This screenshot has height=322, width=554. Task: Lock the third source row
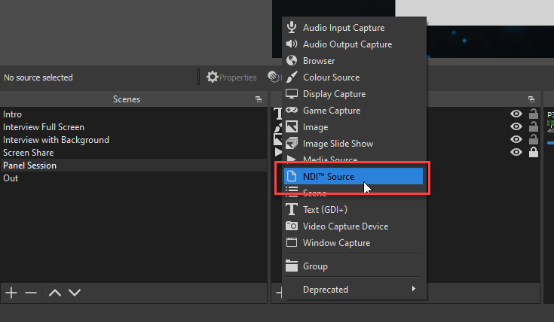534,139
